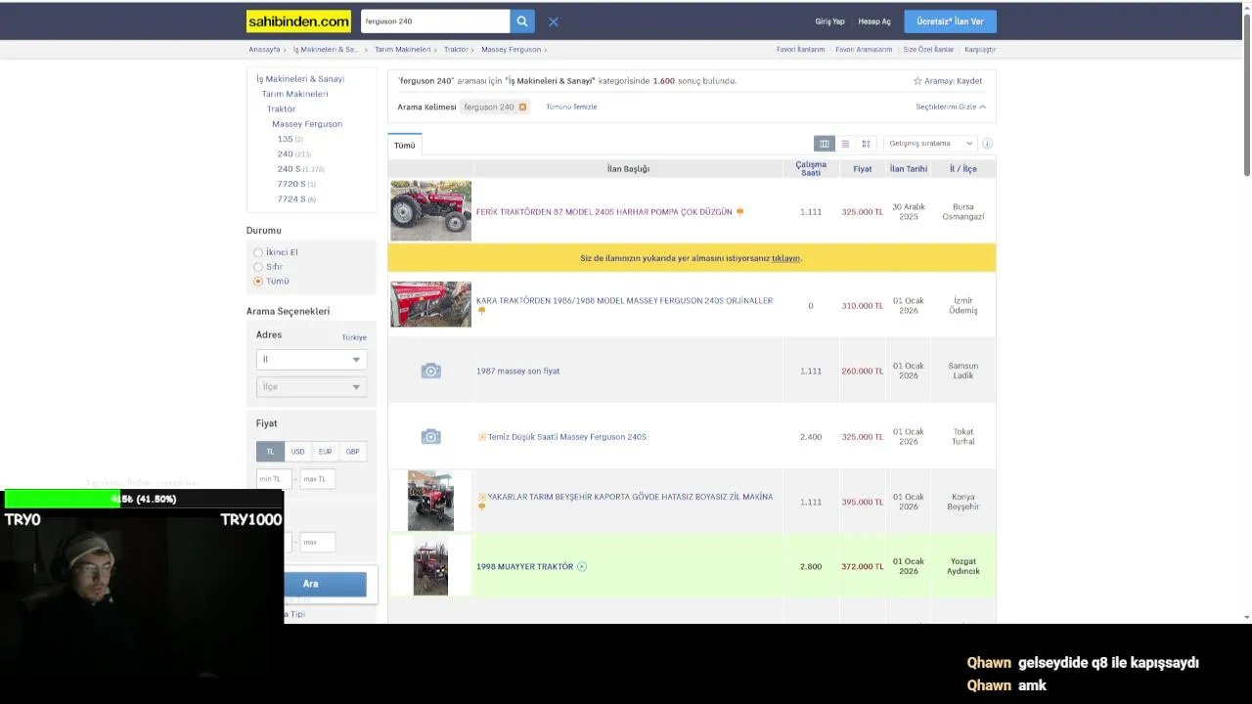Click the 'tıklayın' link in yellow banner
Image resolution: width=1252 pixels, height=704 pixels.
pos(785,258)
